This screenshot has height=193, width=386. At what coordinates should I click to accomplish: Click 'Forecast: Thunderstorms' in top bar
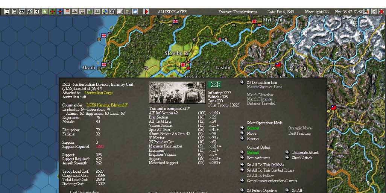(x=237, y=12)
